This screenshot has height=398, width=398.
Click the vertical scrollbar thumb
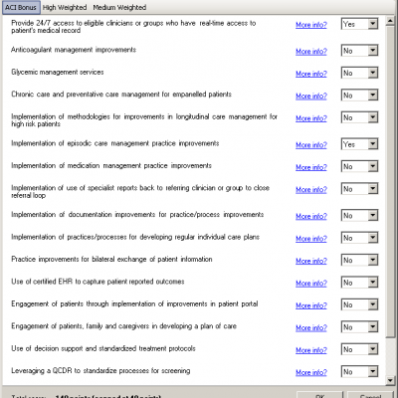pos(390,182)
